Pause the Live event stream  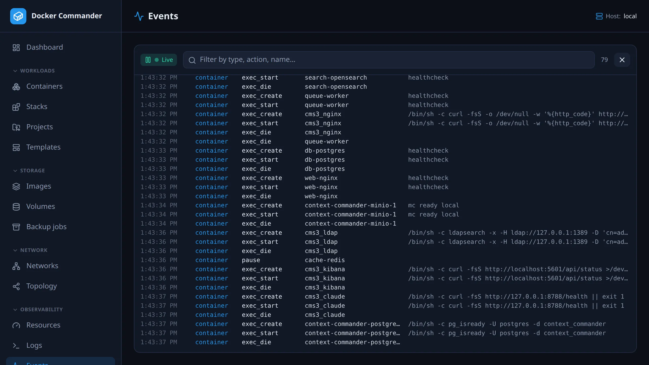159,60
